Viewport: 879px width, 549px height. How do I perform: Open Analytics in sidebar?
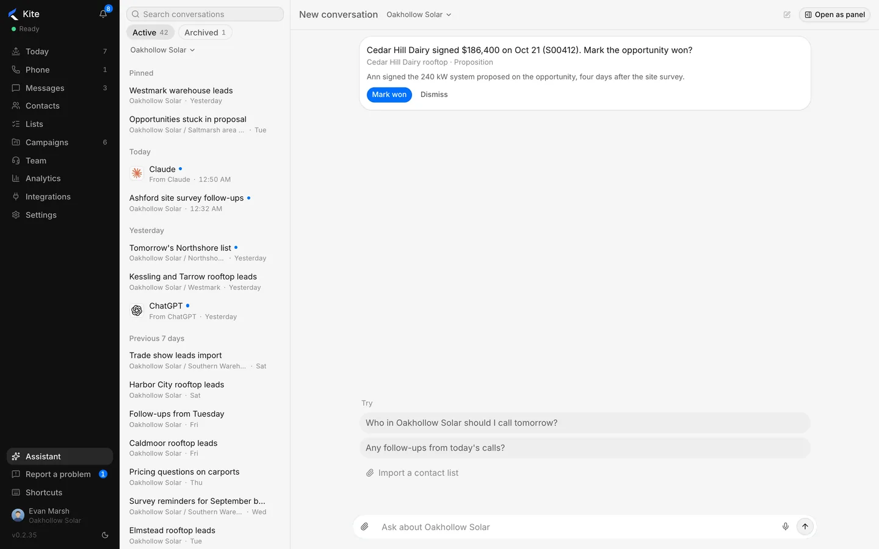point(60,179)
